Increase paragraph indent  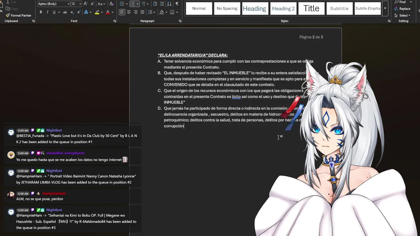pyautogui.click(x=162, y=4)
